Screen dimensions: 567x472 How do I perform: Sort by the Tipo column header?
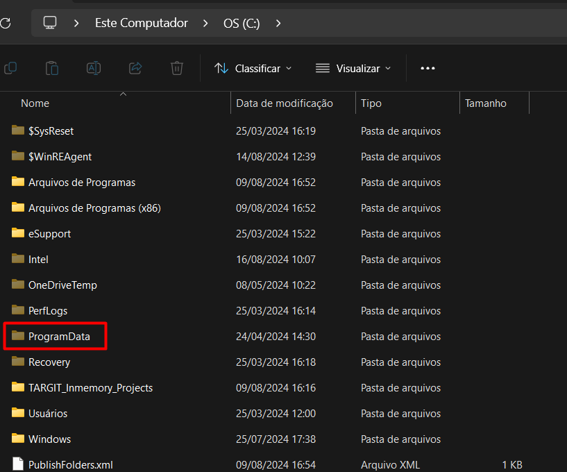[371, 103]
